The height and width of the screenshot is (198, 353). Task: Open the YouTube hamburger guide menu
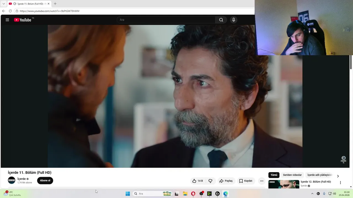(7, 20)
